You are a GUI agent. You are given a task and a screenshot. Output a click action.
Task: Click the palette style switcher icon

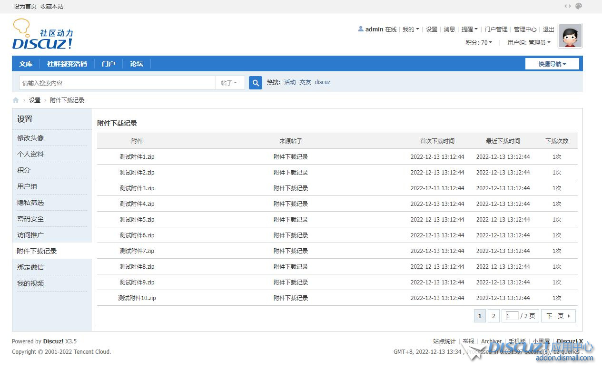579,6
